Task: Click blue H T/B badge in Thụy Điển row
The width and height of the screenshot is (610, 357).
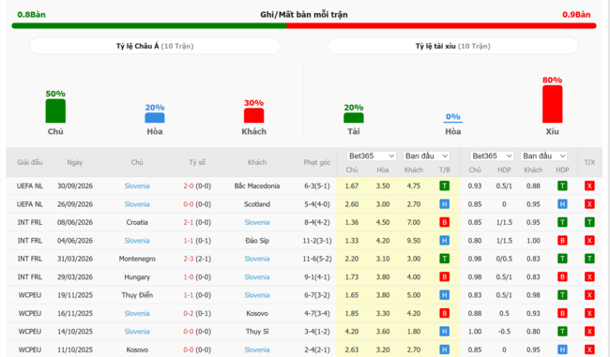Action: pyautogui.click(x=444, y=295)
